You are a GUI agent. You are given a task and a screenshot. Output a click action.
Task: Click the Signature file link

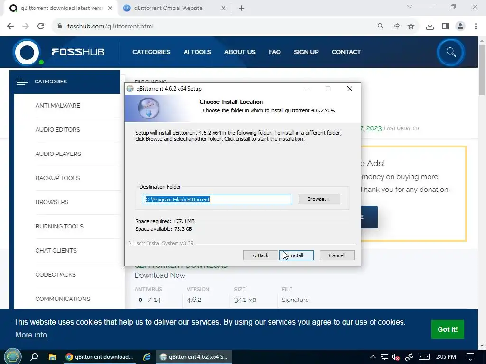pos(295,300)
